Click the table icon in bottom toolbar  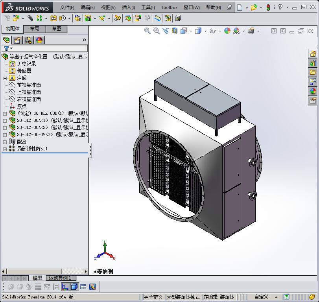(83, 287)
